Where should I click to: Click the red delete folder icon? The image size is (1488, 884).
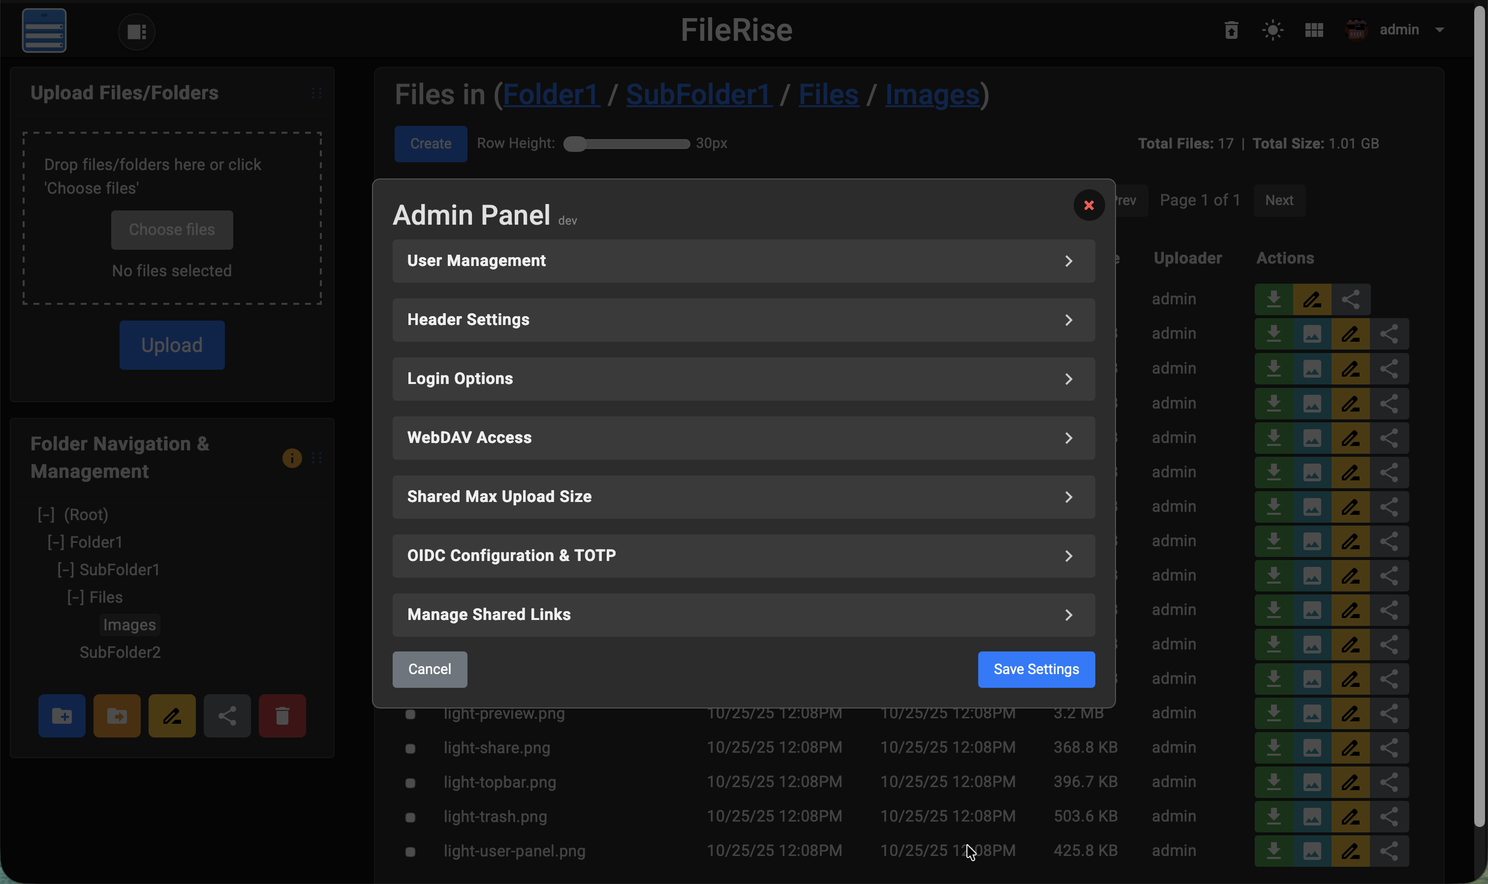(282, 715)
